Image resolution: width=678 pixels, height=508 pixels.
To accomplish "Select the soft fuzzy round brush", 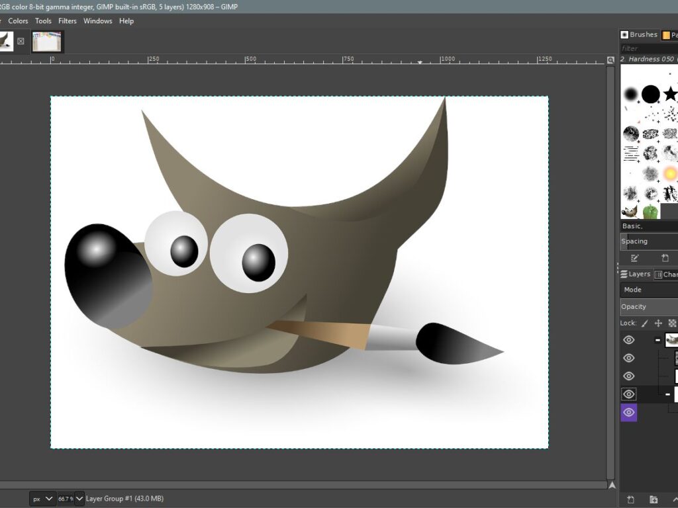I will 631,94.
